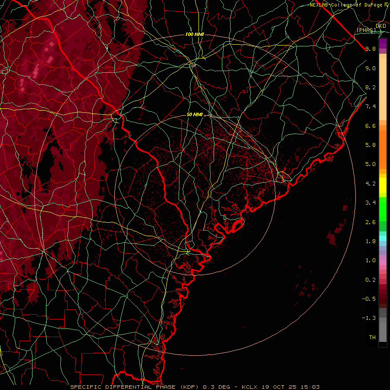Screen dimensions: 390x390
Task: Click the -1.3 scale value
Action: 369,318
